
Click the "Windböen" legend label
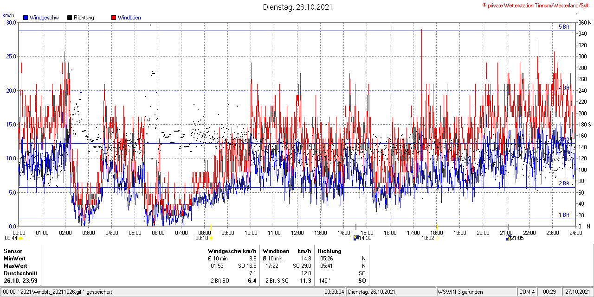[x=129, y=18]
